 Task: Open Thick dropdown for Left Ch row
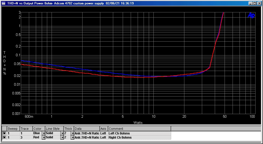[x=72, y=133]
